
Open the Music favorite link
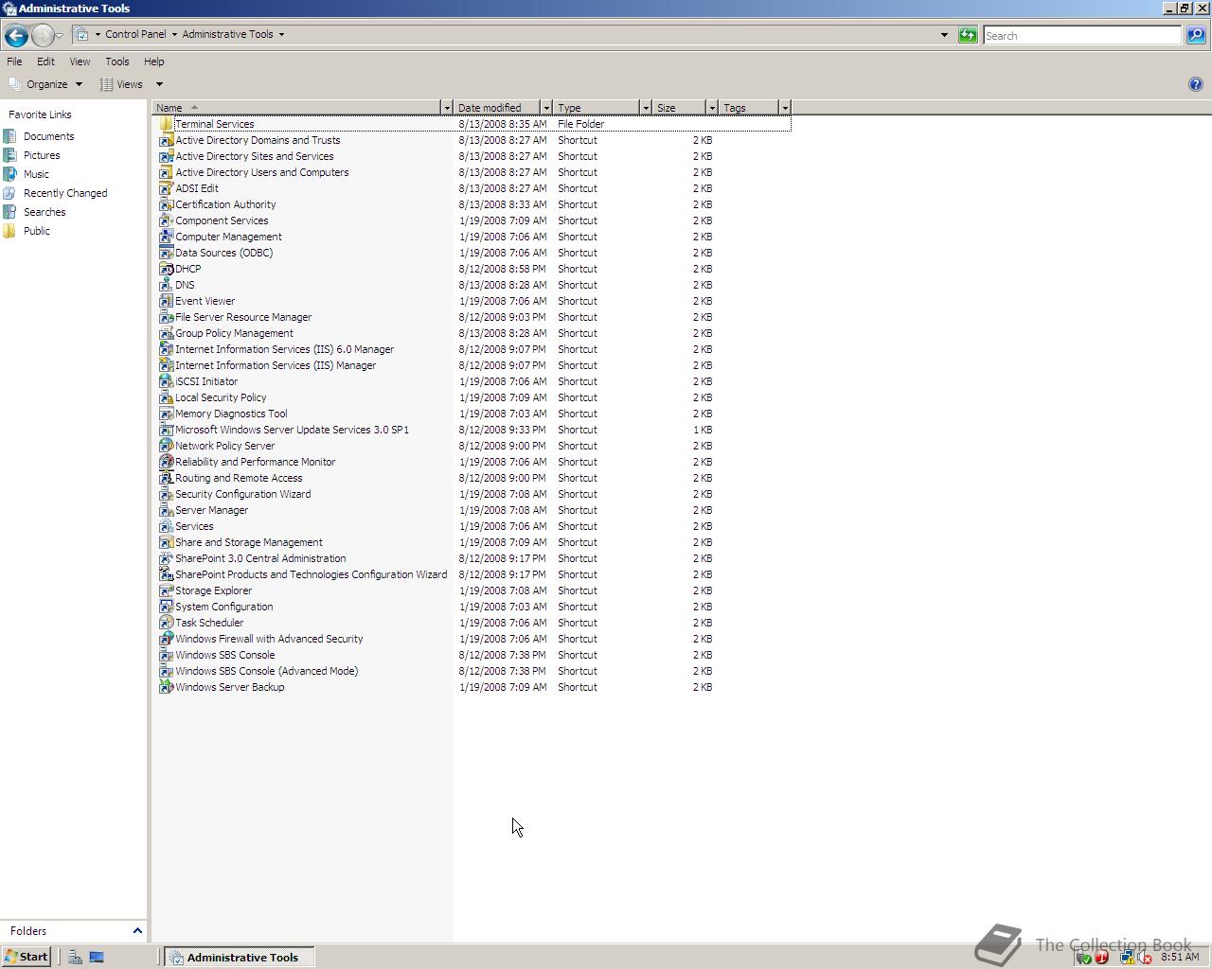pyautogui.click(x=36, y=174)
